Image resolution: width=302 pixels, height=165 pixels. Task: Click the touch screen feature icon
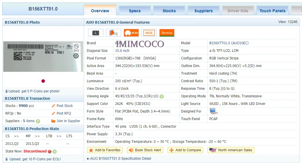114,33
